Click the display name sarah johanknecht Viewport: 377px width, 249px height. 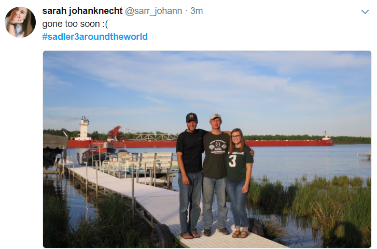(82, 11)
